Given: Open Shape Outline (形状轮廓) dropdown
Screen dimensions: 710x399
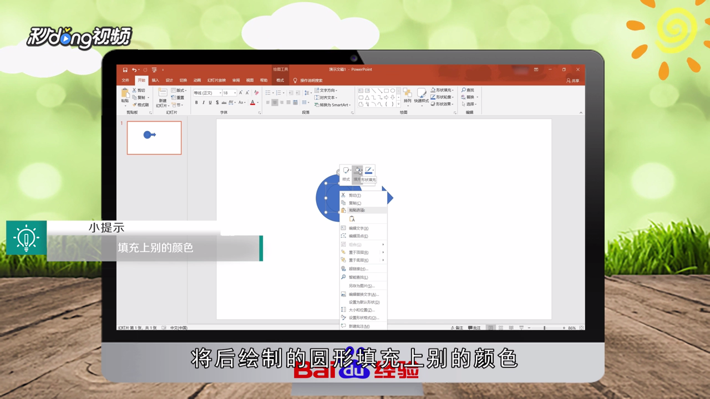Looking at the screenshot, I should click(x=442, y=97).
